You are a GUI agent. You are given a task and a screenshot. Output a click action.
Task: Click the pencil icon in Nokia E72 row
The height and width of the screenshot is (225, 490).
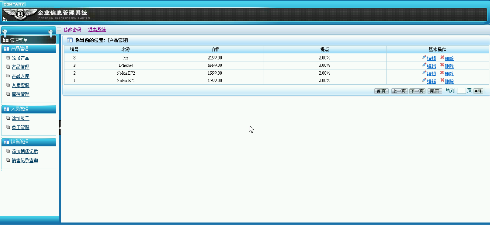[x=424, y=73]
